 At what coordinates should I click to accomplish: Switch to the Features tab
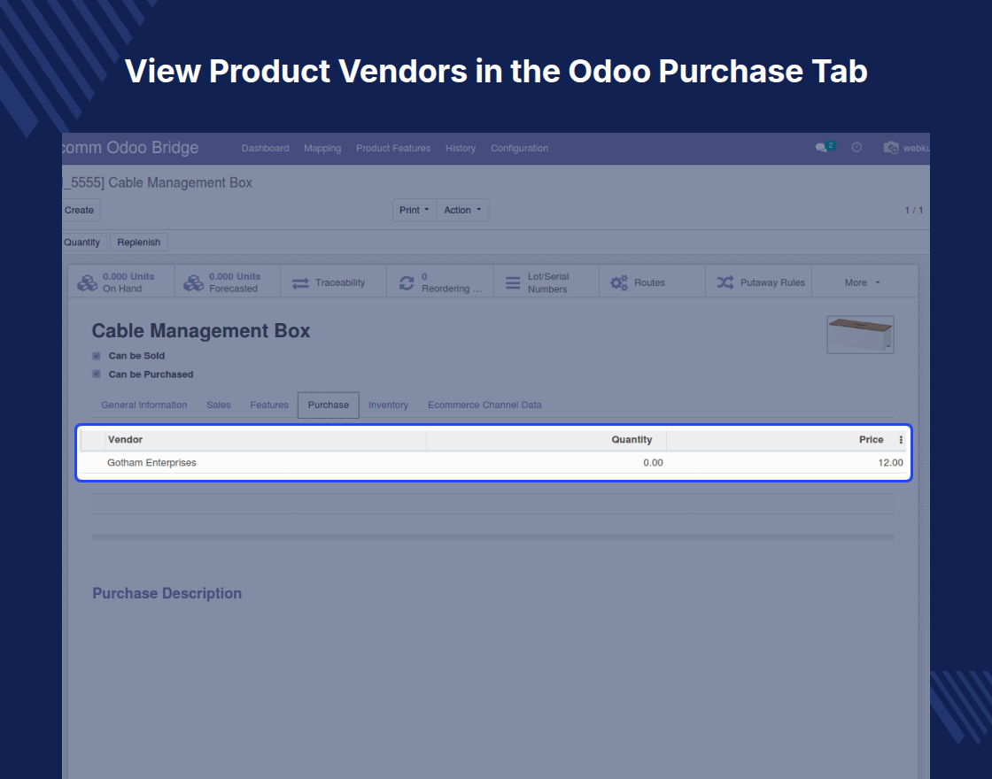click(x=269, y=405)
